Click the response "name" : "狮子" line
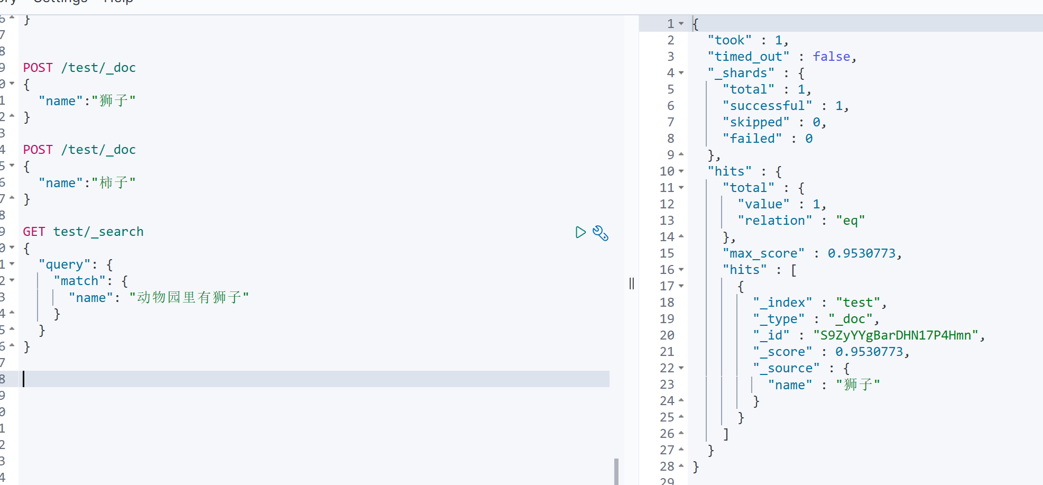This screenshot has height=485, width=1043. coord(824,385)
